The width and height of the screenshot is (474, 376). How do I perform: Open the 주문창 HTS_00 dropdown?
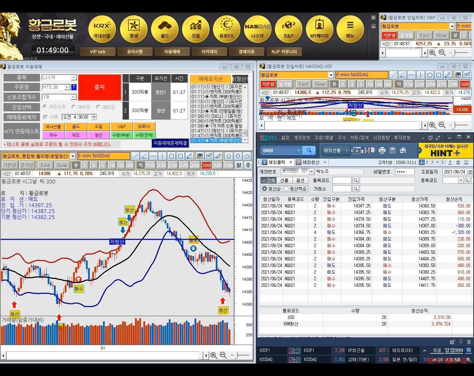(x=67, y=87)
